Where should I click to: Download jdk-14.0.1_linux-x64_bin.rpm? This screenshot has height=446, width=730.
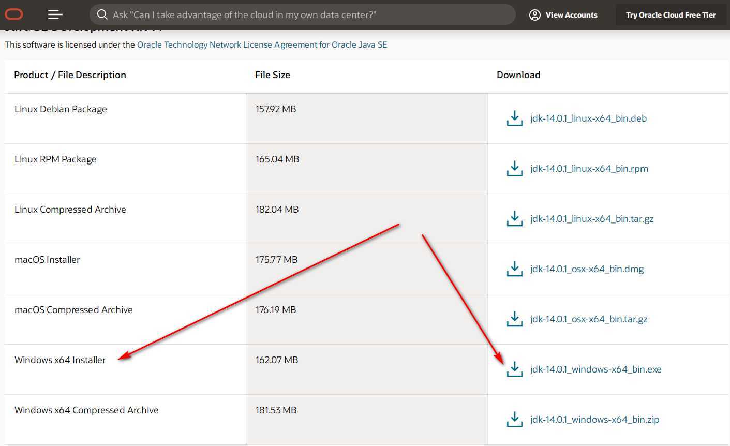click(x=589, y=169)
